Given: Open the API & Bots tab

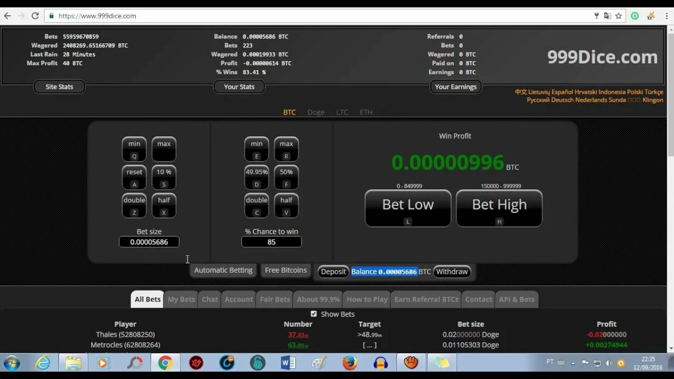Looking at the screenshot, I should coord(517,299).
